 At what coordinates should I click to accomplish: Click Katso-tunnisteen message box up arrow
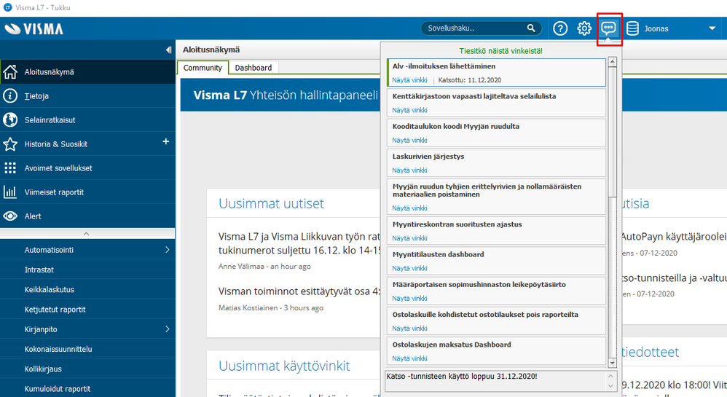[610, 376]
